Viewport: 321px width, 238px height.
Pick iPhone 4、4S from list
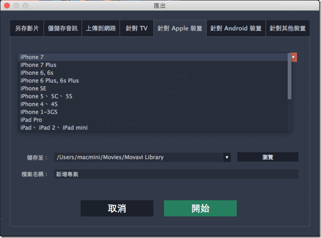153,104
